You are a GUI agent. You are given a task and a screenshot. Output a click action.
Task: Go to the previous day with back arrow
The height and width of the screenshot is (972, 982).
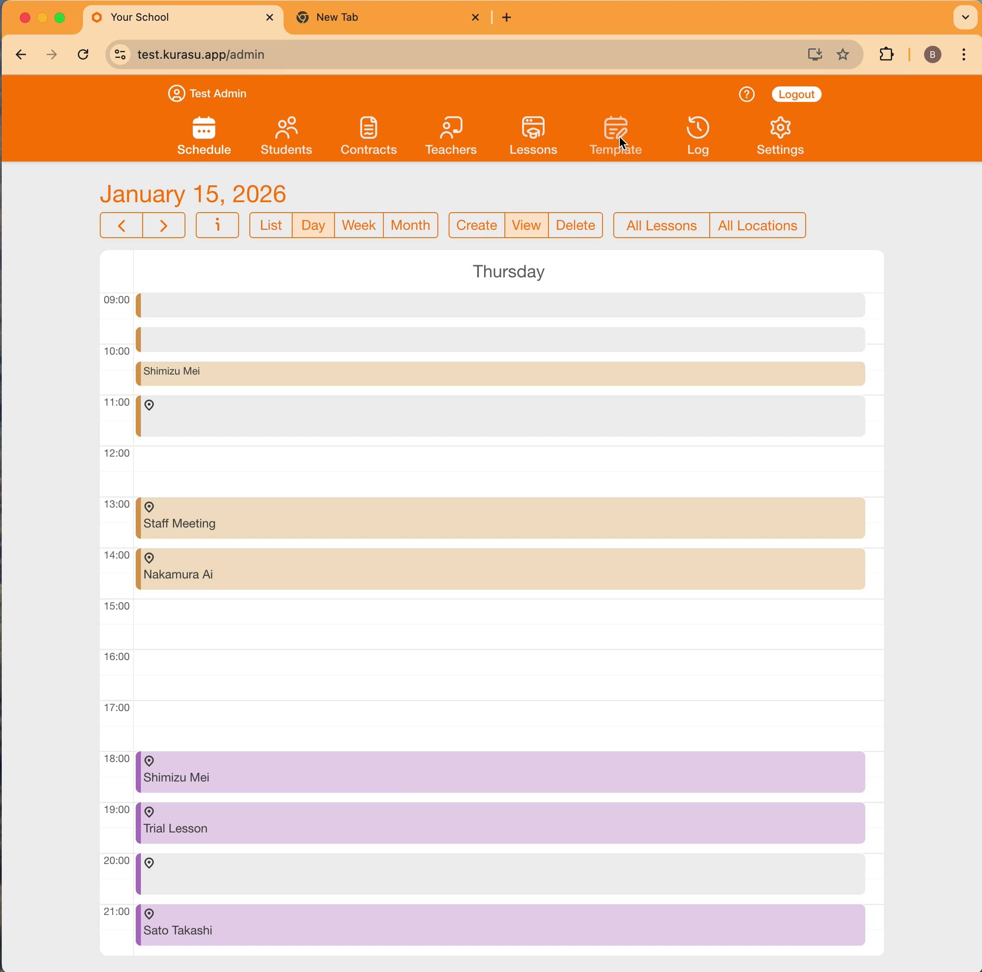(121, 225)
